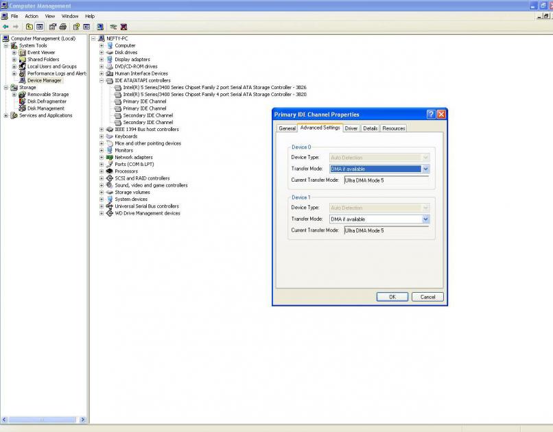Expand the Ports (COM & LPT) node

pyautogui.click(x=102, y=164)
